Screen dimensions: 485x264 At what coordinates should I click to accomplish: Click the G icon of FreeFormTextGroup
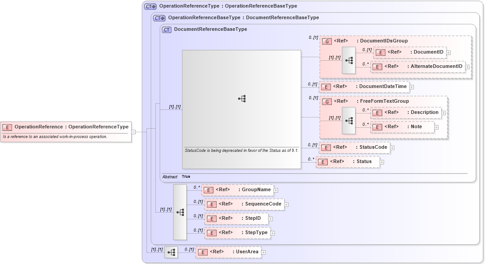tap(326, 101)
